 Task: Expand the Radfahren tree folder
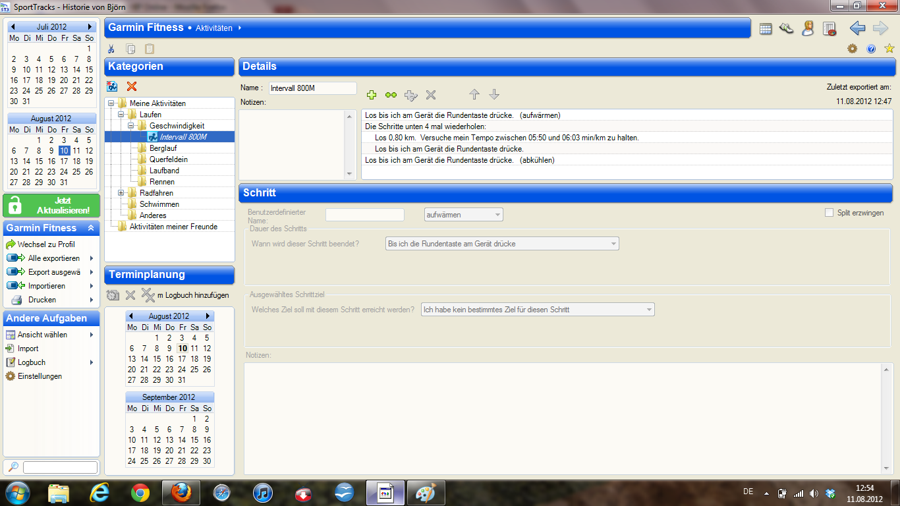tap(121, 193)
